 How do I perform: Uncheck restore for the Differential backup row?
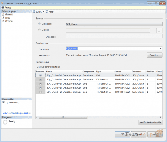[x=40, y=80]
